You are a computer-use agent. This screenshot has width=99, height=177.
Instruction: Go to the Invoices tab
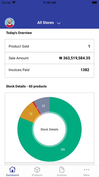62,171
